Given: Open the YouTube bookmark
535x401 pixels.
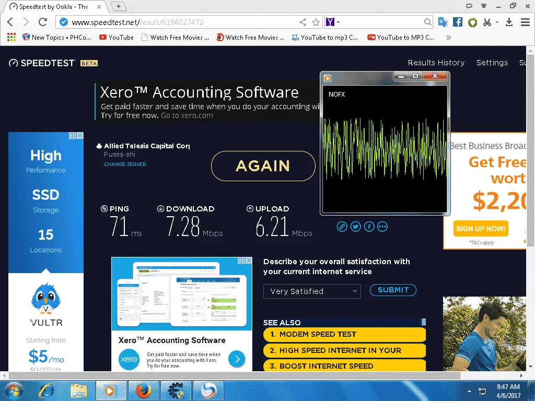Looking at the screenshot, I should (x=117, y=37).
